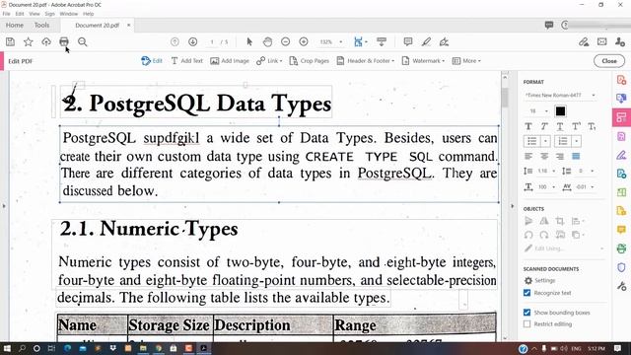Apply superscript formatting
631x355 pixels.
click(x=576, y=126)
